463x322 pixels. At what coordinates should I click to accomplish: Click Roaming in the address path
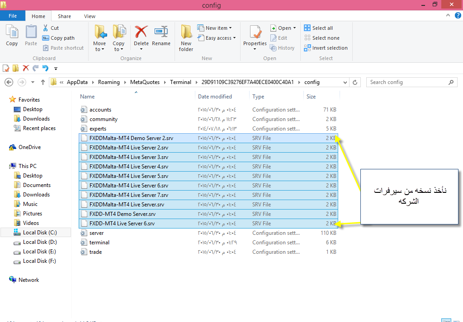[109, 82]
